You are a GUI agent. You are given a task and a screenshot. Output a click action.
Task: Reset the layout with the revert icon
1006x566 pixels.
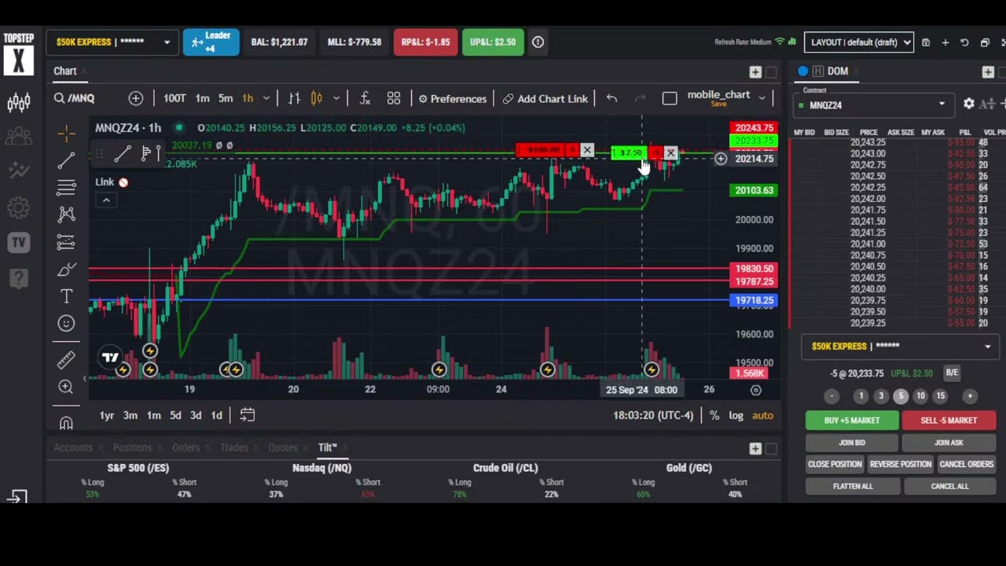point(964,42)
